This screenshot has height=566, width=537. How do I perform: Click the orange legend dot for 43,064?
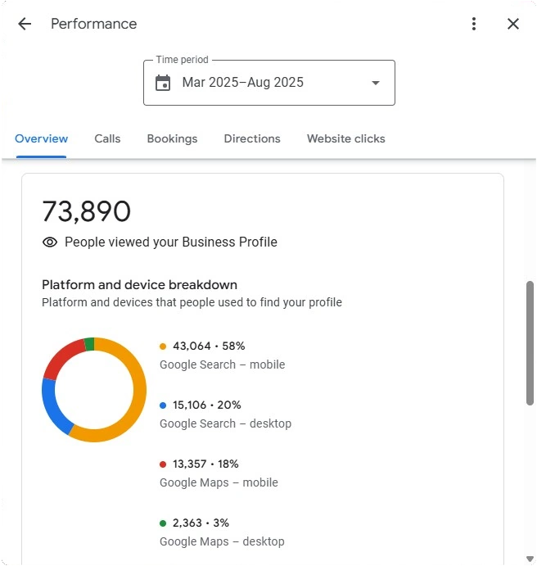point(163,346)
